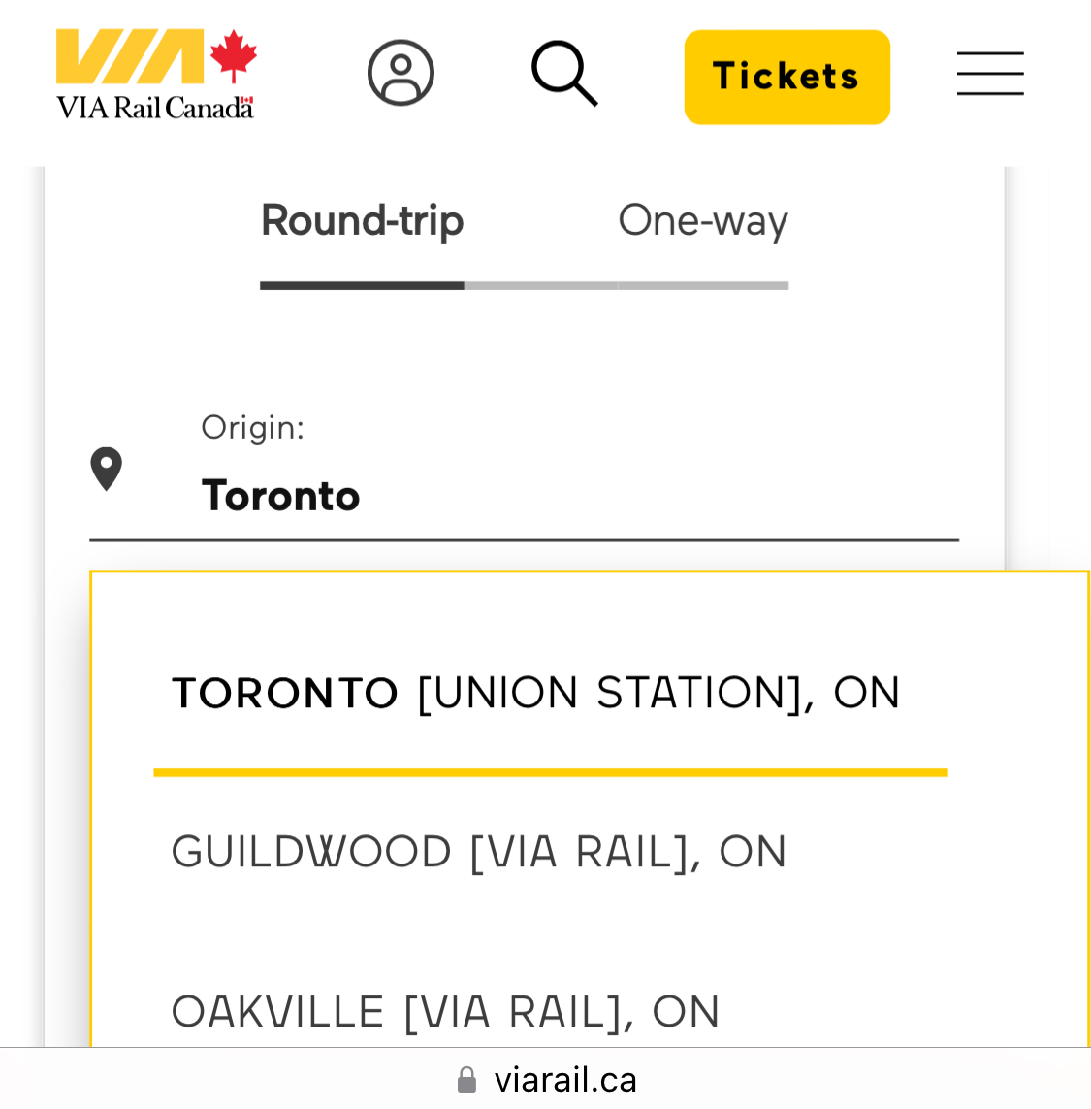Switch to the One-way tab
Screen dimensions: 1091x1109
[703, 221]
